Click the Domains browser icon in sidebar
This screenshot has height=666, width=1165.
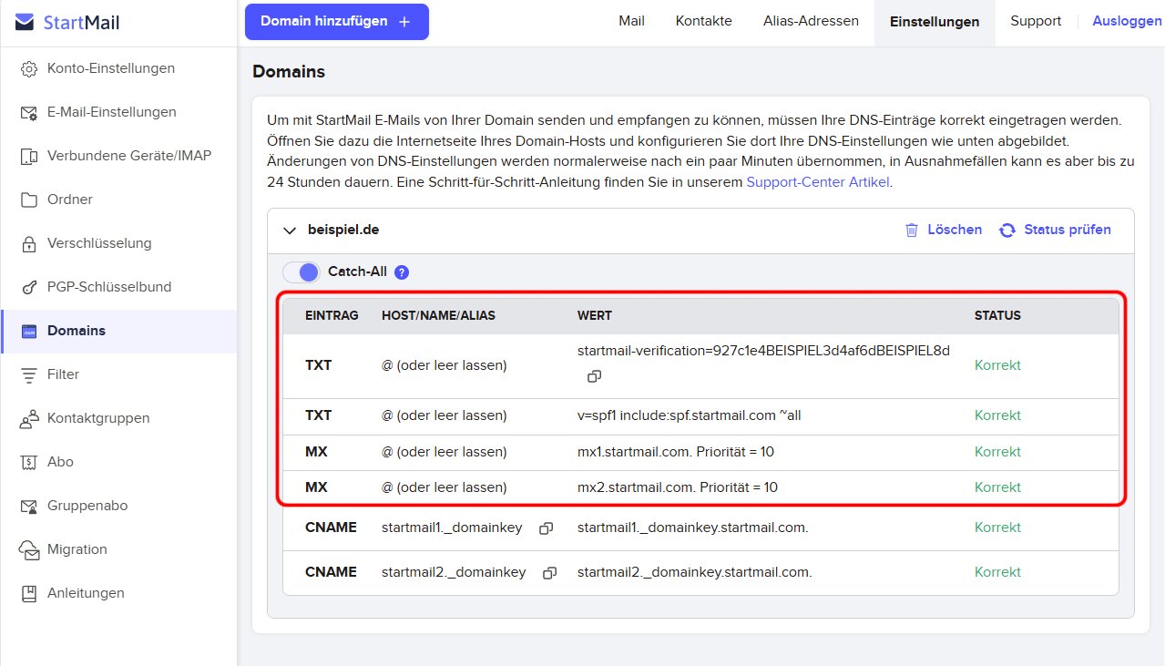pyautogui.click(x=29, y=331)
